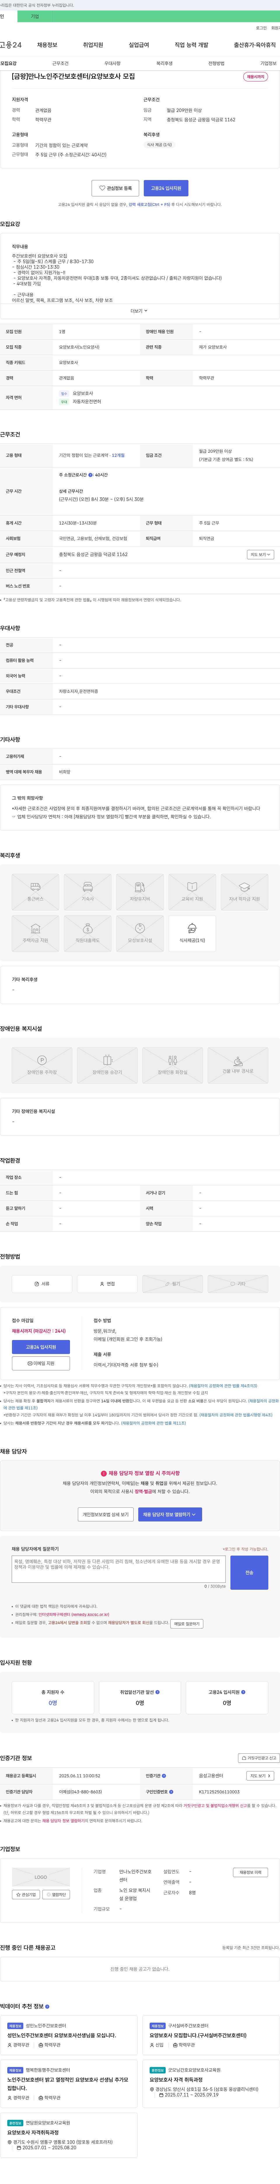Click the 주택자금 지원 welfare icon

click(36, 934)
